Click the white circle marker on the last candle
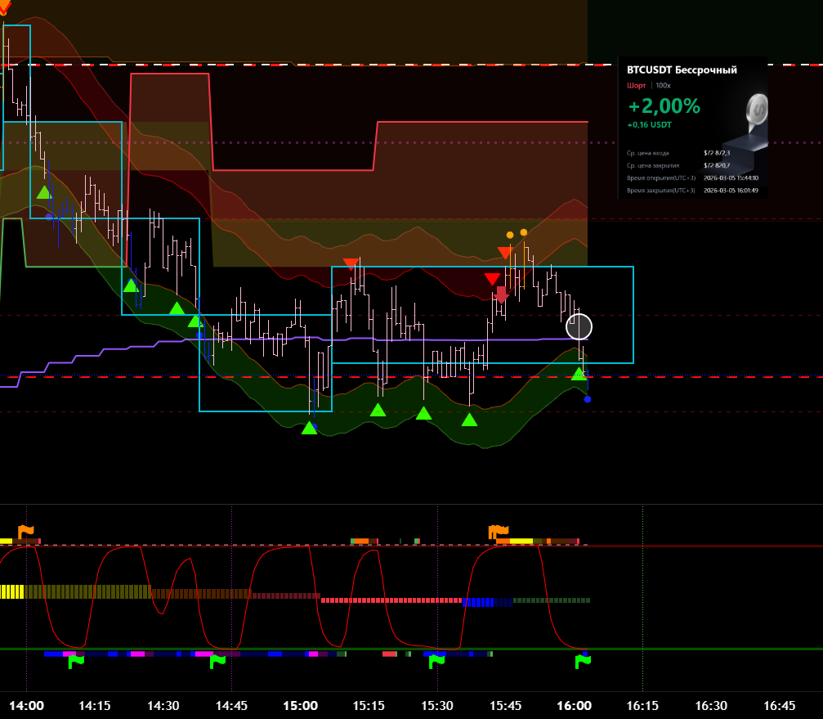823x719 pixels. [x=579, y=326]
